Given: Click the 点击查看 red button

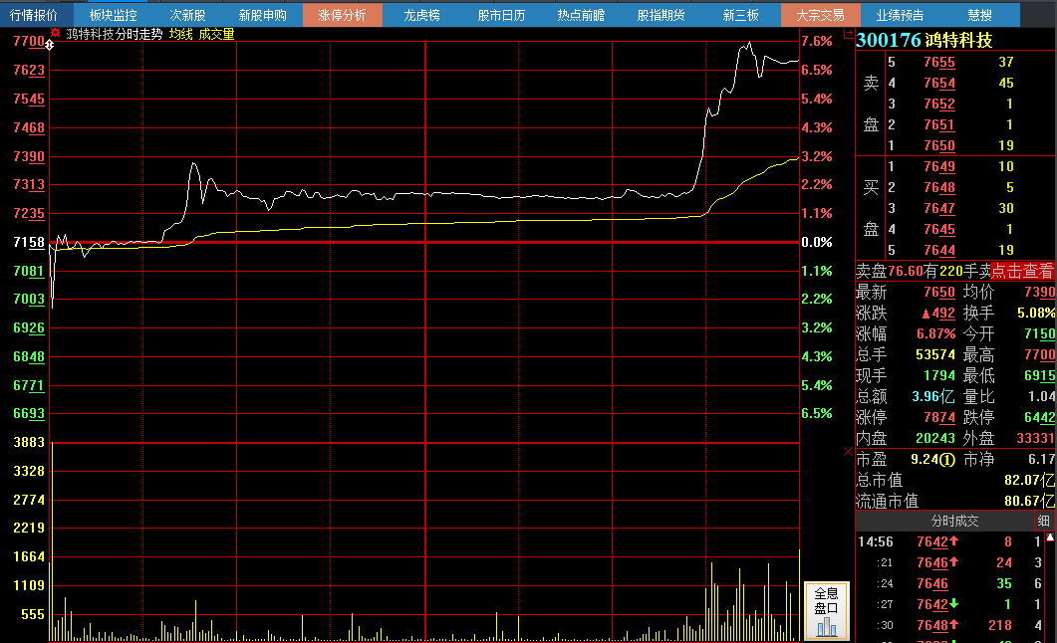Looking at the screenshot, I should tap(1022, 272).
